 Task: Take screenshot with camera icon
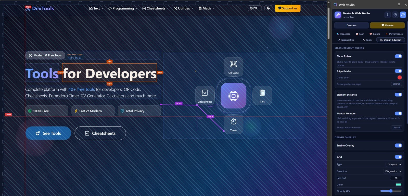click(388, 15)
